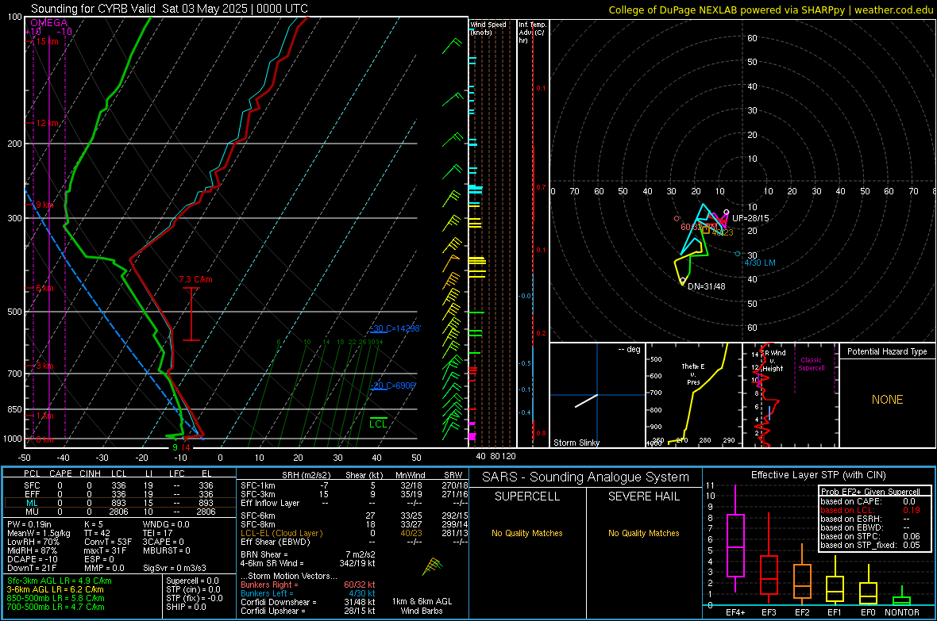The image size is (937, 621).
Task: Click the Theta-E v. Pres label
Action: (693, 374)
